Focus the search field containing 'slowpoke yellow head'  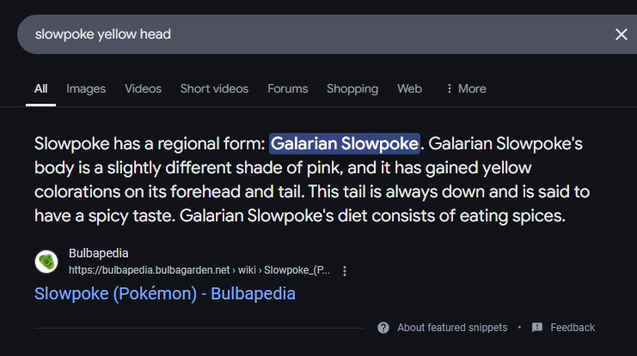click(309, 34)
